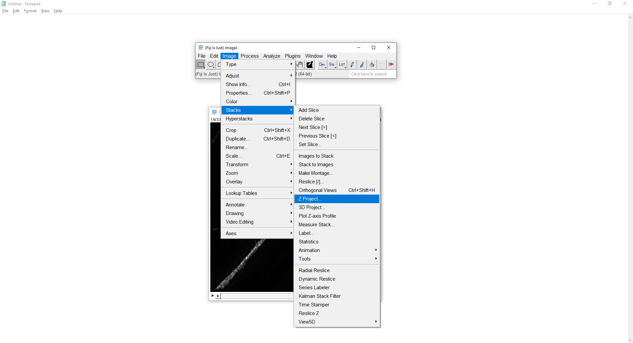Select the Oval selection tool
The width and height of the screenshot is (633, 343).
(x=211, y=65)
